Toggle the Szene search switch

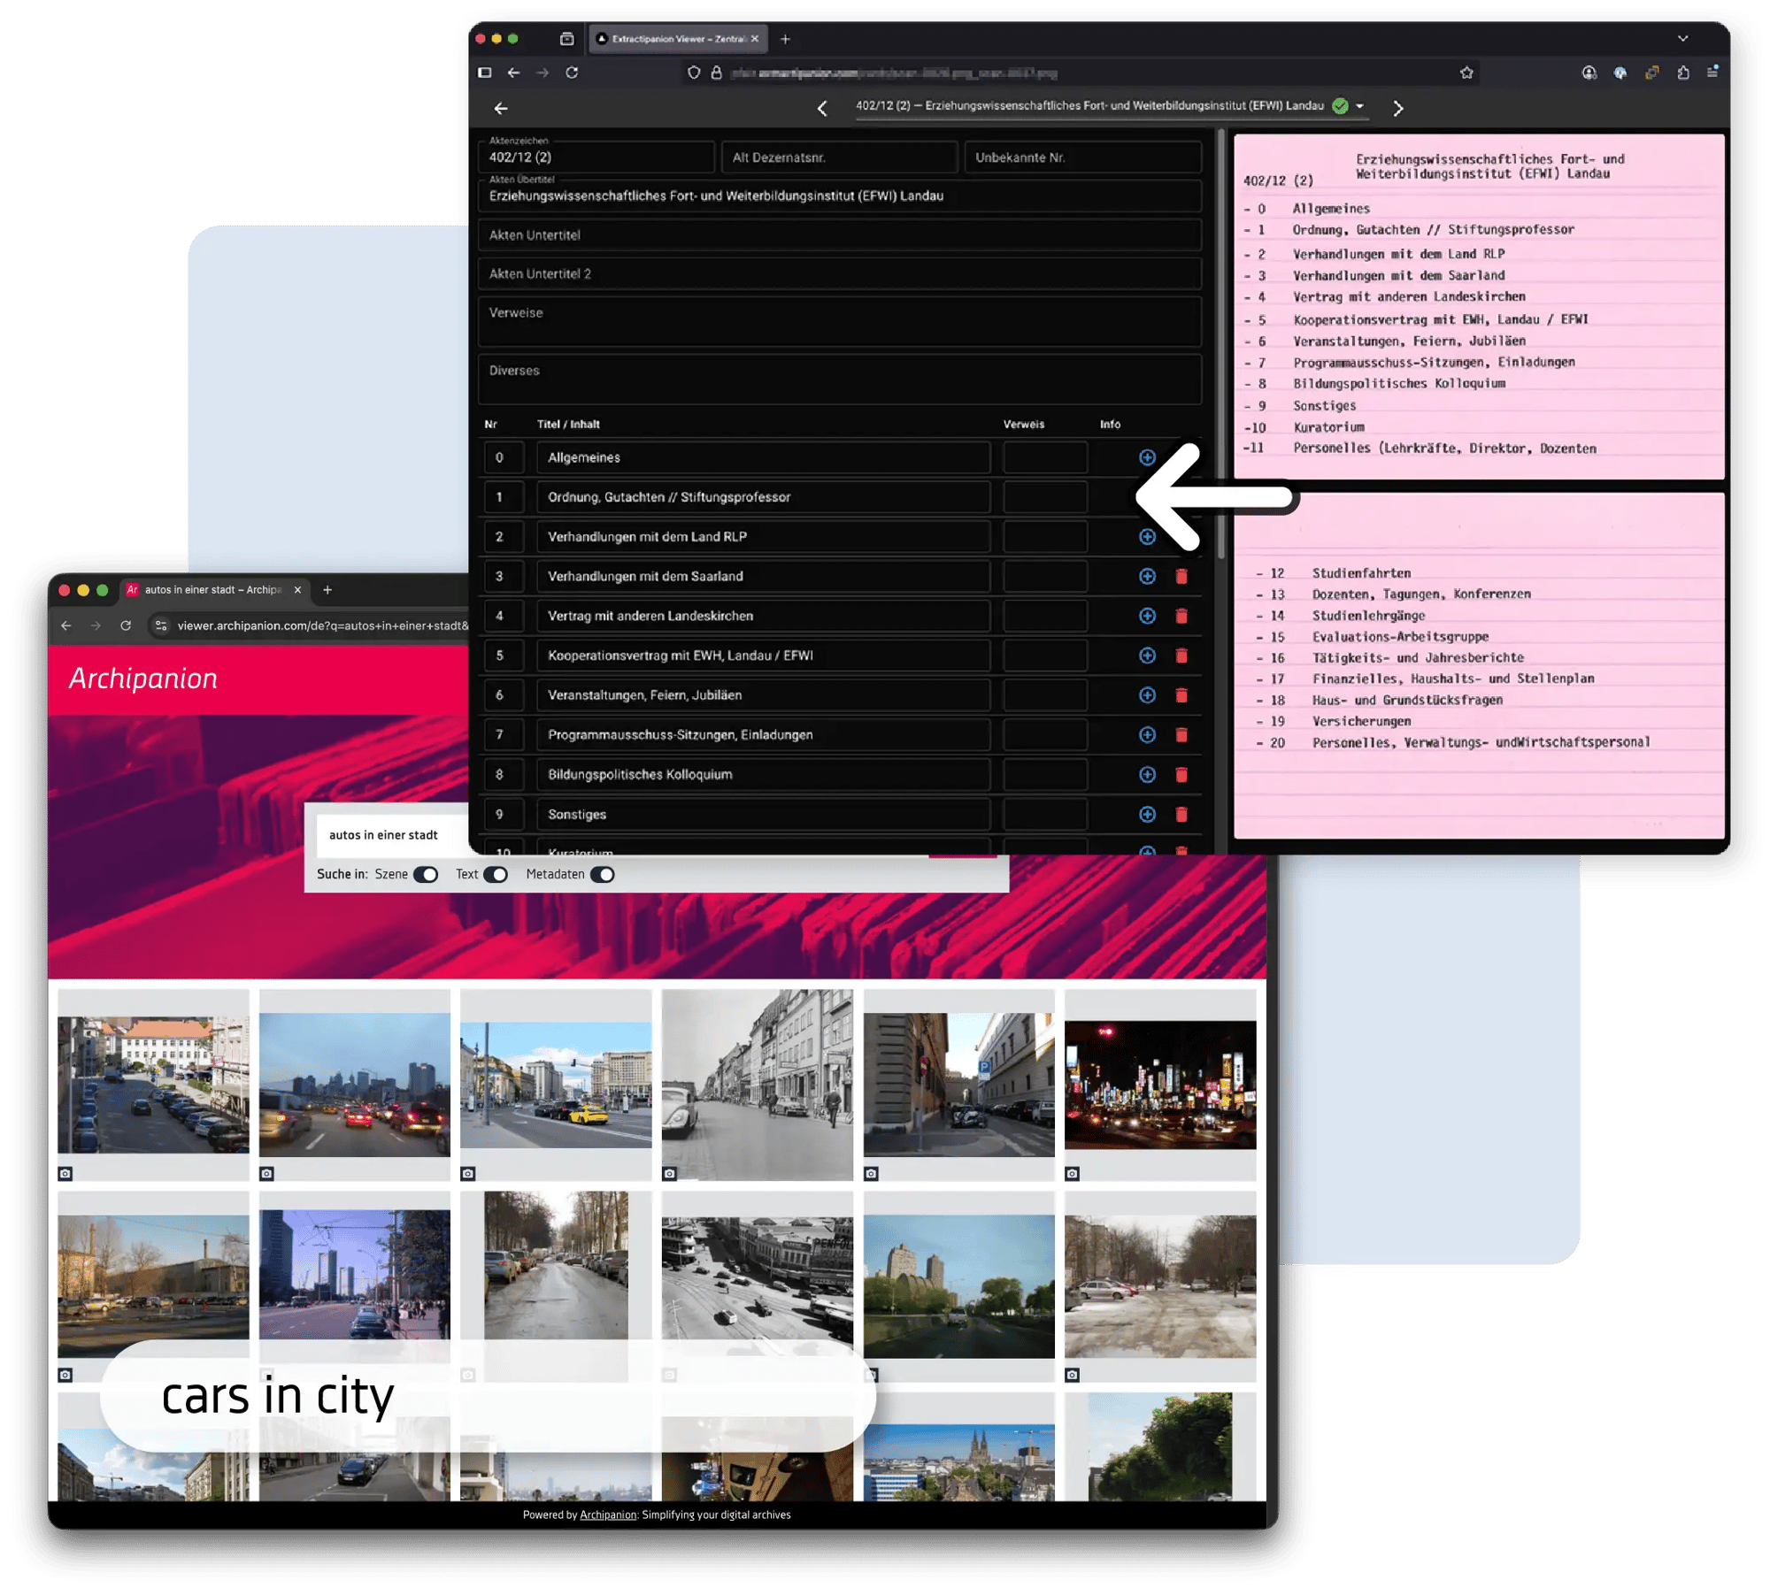tap(426, 874)
